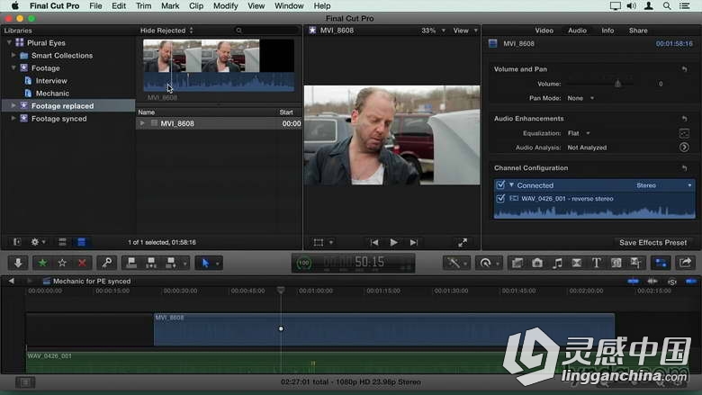Choose the Select arrow tool
The image size is (702, 395).
click(205, 263)
